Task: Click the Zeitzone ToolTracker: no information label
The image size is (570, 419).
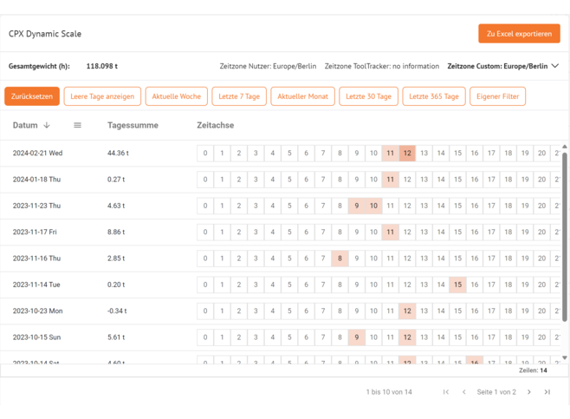Action: click(x=382, y=66)
